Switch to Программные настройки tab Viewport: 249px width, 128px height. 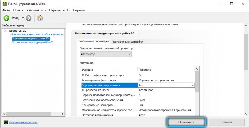pyautogui.click(x=127, y=42)
